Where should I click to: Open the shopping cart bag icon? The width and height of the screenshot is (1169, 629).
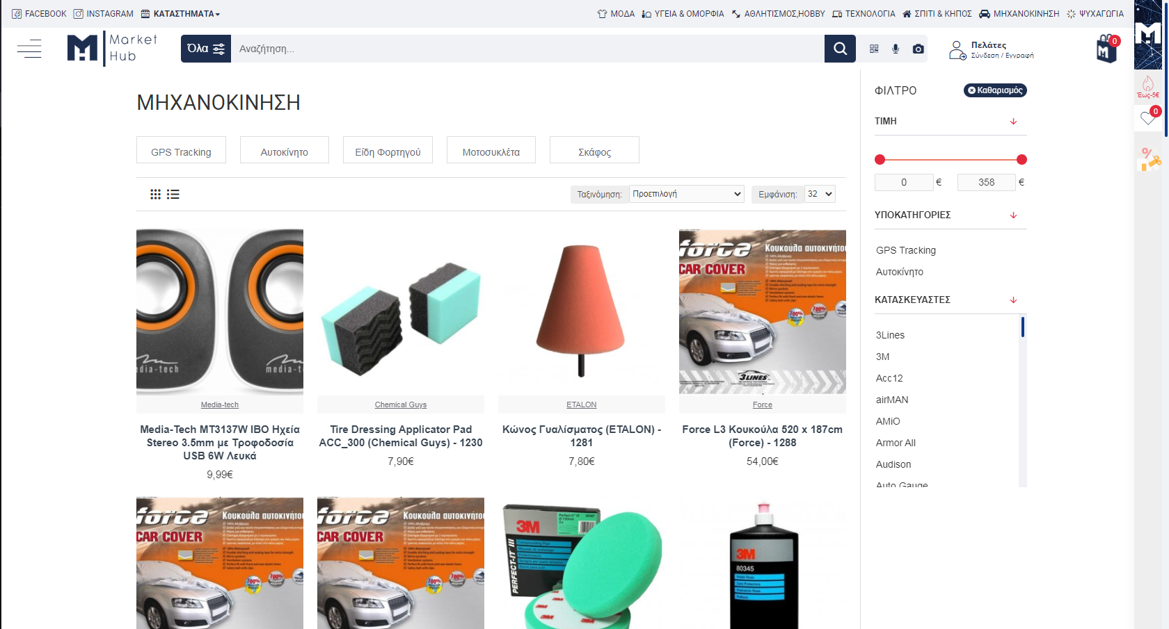pos(1107,49)
